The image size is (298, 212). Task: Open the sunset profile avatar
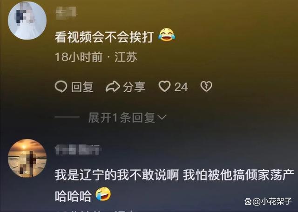[x=27, y=158]
